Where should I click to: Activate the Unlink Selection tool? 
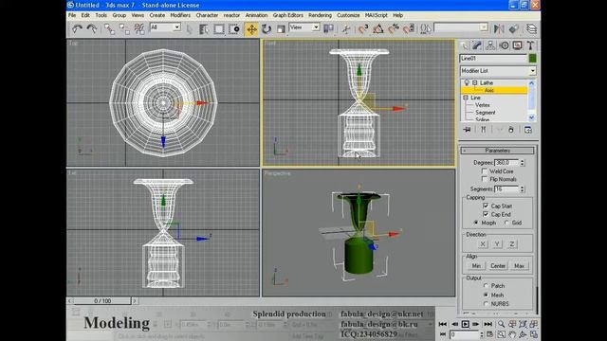(124, 29)
